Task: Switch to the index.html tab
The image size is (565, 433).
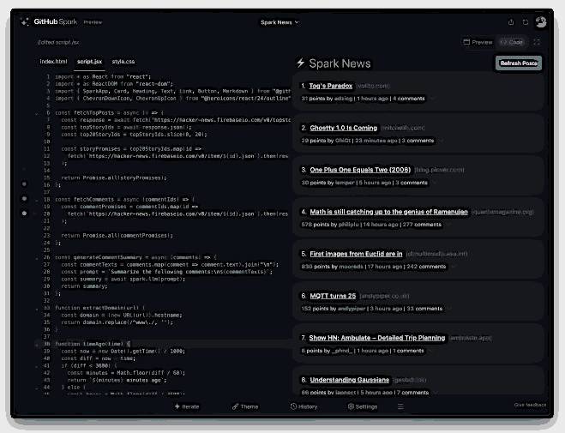Action: pos(53,62)
